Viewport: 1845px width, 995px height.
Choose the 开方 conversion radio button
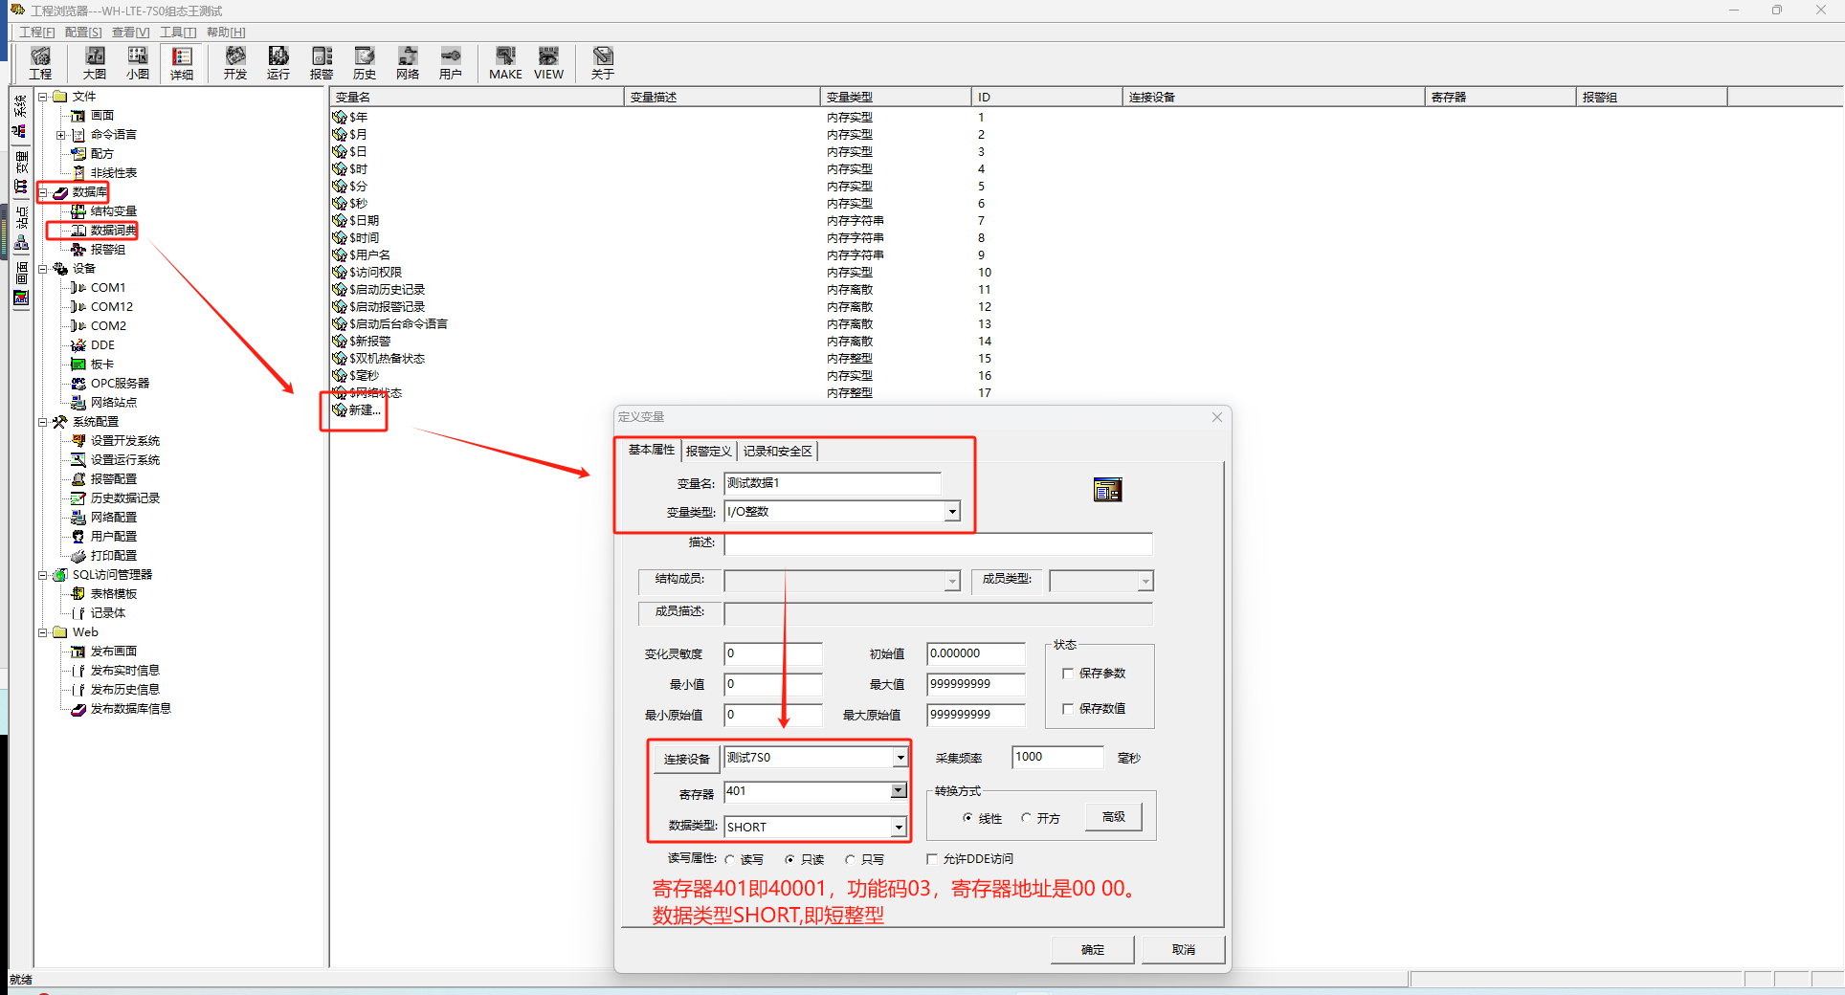point(1026,818)
